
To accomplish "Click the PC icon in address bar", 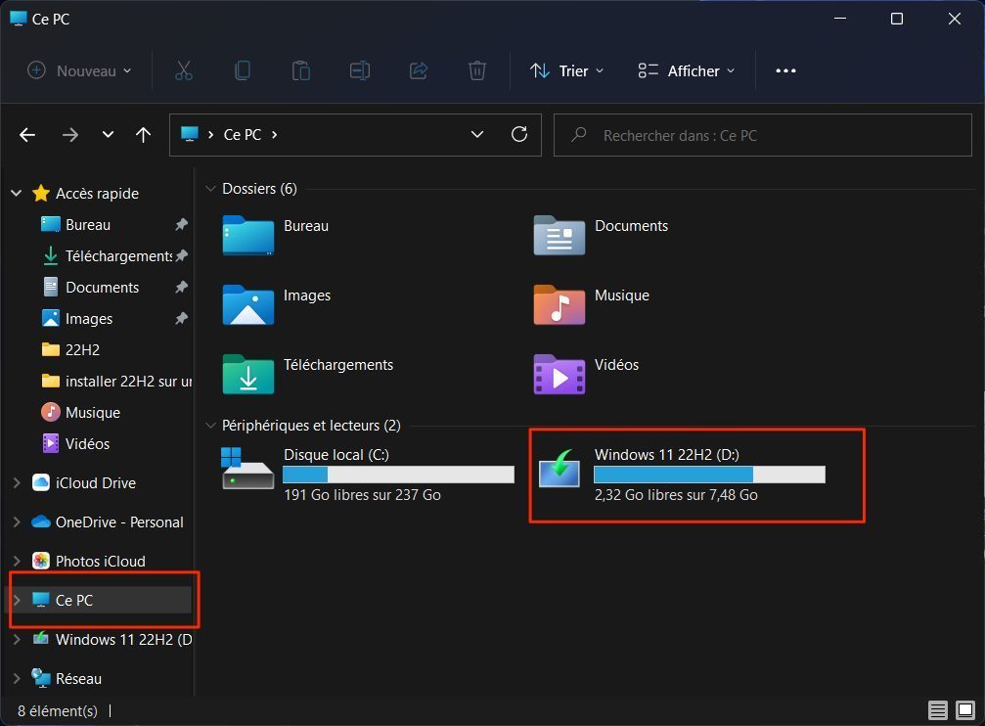I will pyautogui.click(x=190, y=134).
